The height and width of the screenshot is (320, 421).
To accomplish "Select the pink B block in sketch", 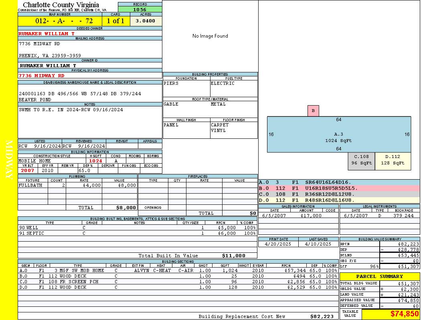I will (x=313, y=111).
